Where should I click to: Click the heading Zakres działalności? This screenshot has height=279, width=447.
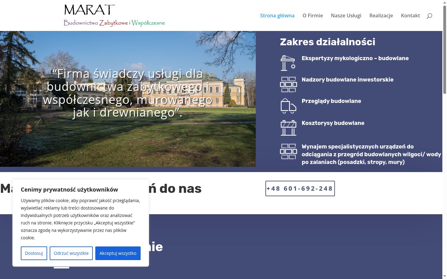tap(327, 42)
